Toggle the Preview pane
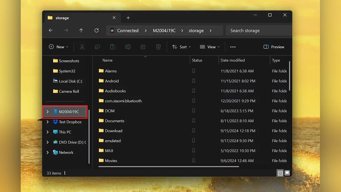This screenshot has width=341, height=192. click(x=274, y=47)
